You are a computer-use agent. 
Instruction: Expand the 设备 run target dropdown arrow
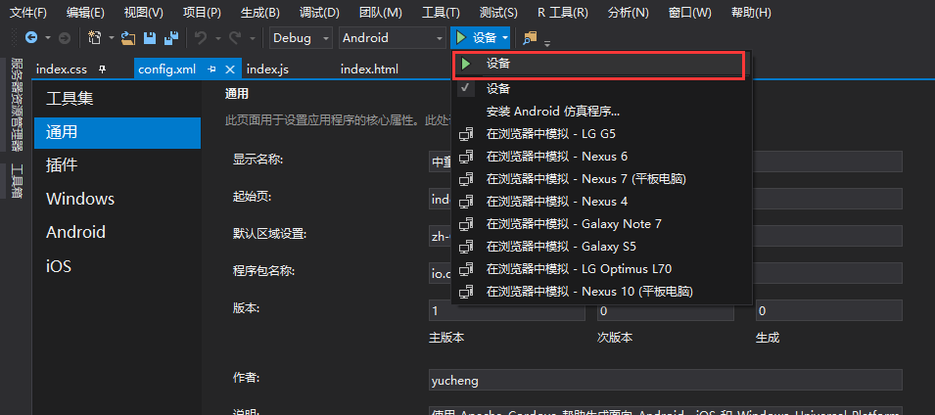505,38
